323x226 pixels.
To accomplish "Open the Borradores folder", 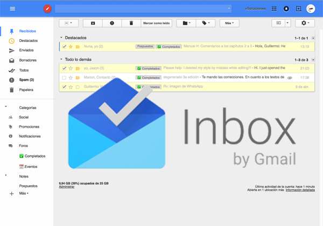I will pyautogui.click(x=28, y=60).
